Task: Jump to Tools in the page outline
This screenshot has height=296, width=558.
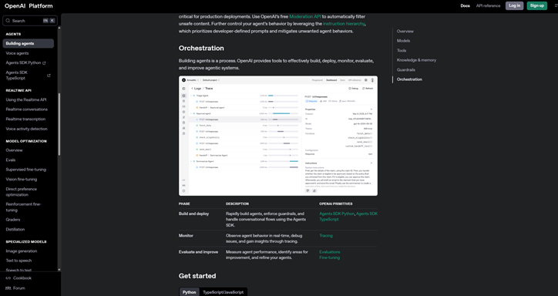Action: [x=402, y=51]
